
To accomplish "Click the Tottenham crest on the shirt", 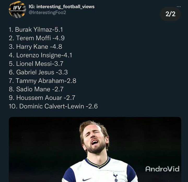I will [x=116, y=177].
